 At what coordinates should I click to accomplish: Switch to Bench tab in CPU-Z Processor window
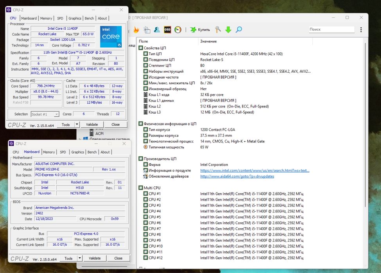(89, 18)
